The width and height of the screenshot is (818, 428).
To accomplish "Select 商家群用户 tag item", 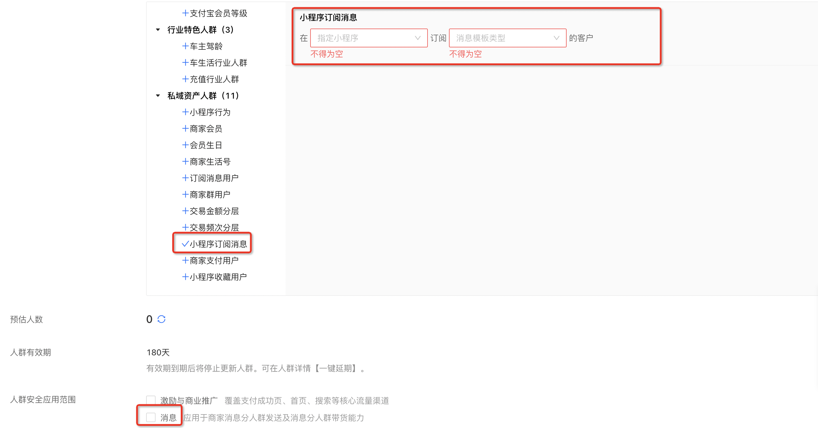I will (x=210, y=195).
